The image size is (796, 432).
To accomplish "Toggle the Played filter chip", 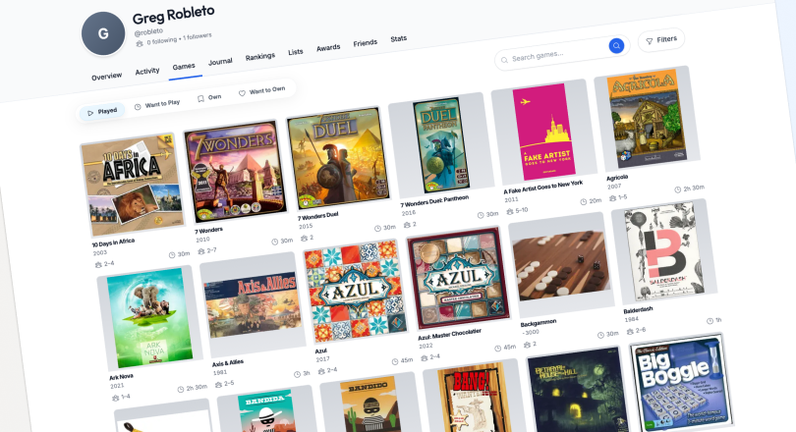I will tap(102, 112).
